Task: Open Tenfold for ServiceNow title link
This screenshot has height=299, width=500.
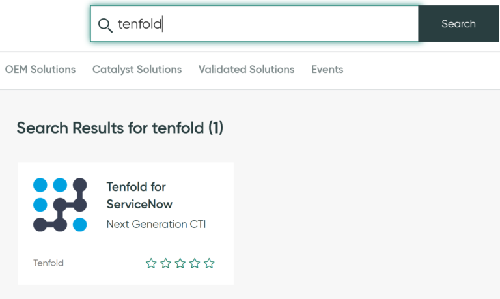Action: (x=139, y=195)
